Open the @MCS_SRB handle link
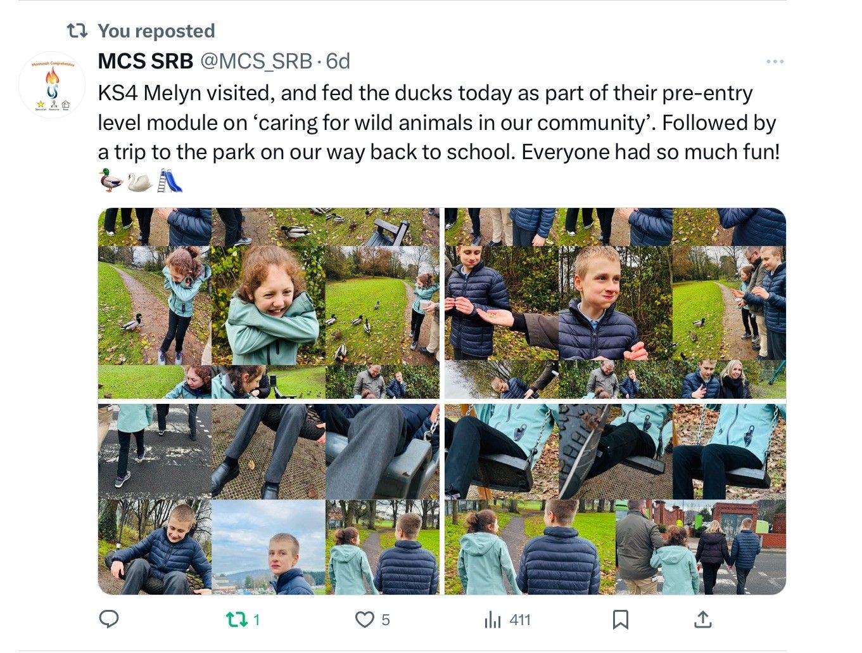The height and width of the screenshot is (653, 862). (x=256, y=61)
